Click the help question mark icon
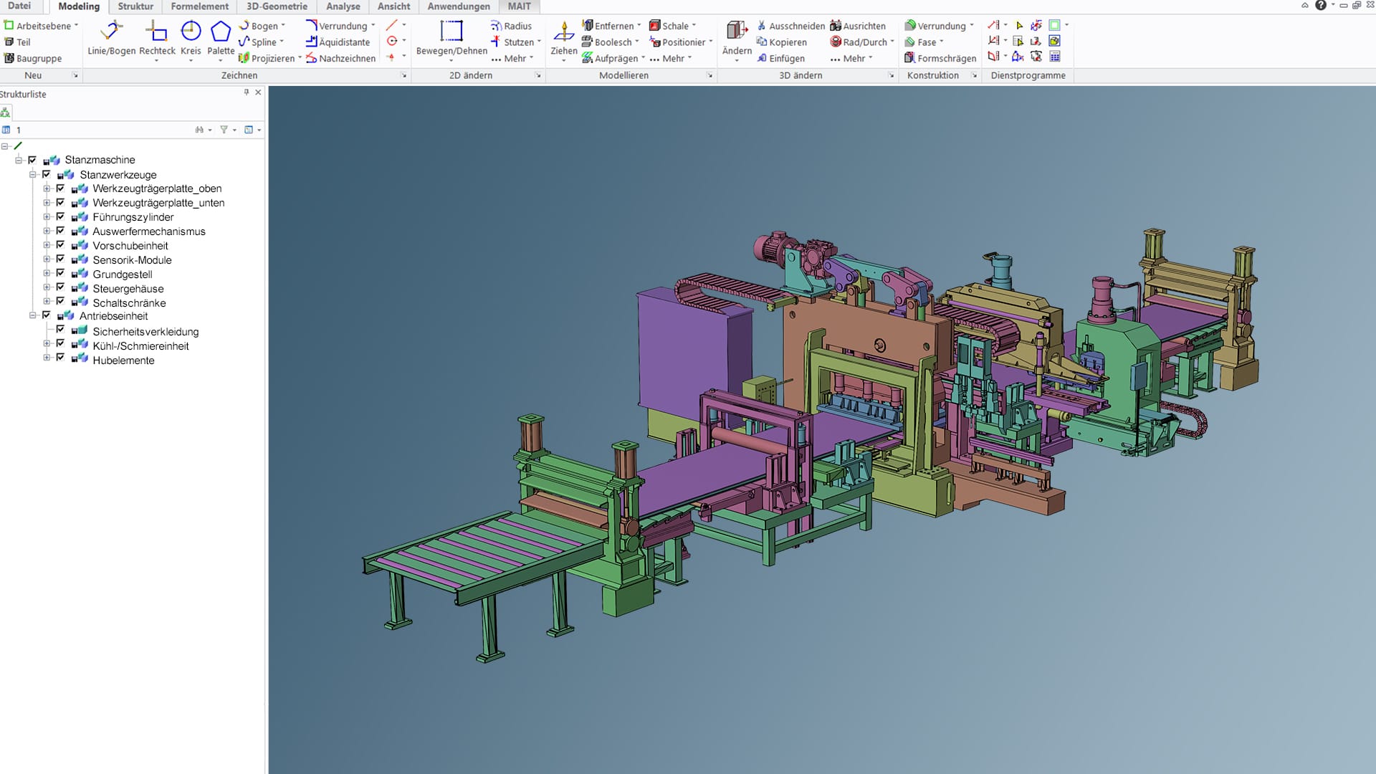Image resolution: width=1376 pixels, height=774 pixels. [x=1321, y=5]
